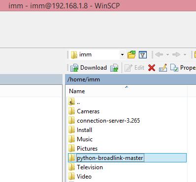Viewport: 196px width, 182px height.
Task: Sort files by the Name column
Action: (127, 91)
